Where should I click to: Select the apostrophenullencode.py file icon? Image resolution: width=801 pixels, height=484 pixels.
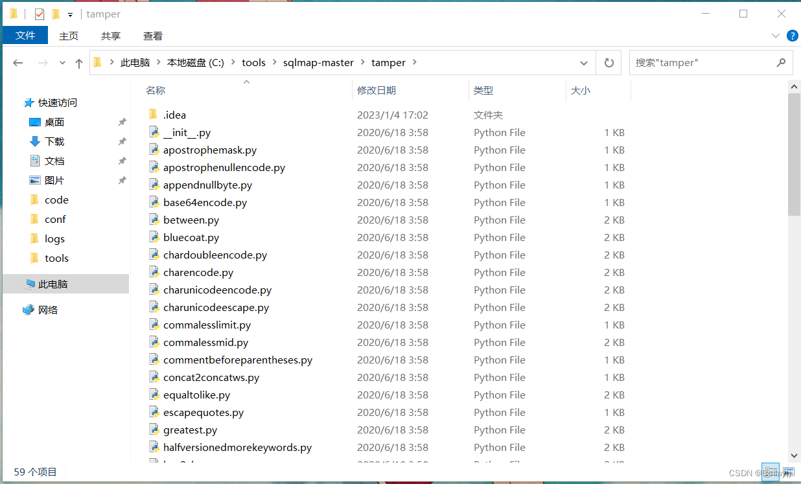[154, 167]
